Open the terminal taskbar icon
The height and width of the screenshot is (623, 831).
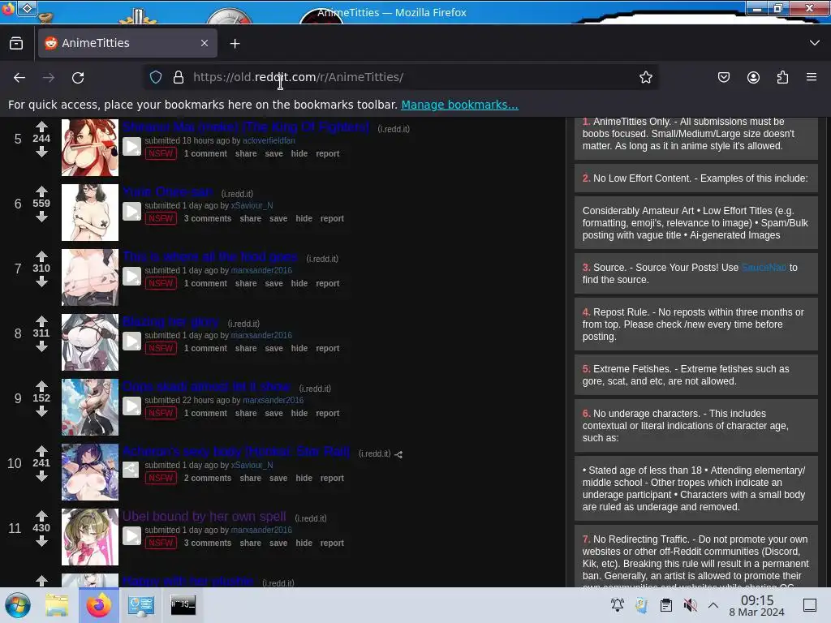click(183, 605)
